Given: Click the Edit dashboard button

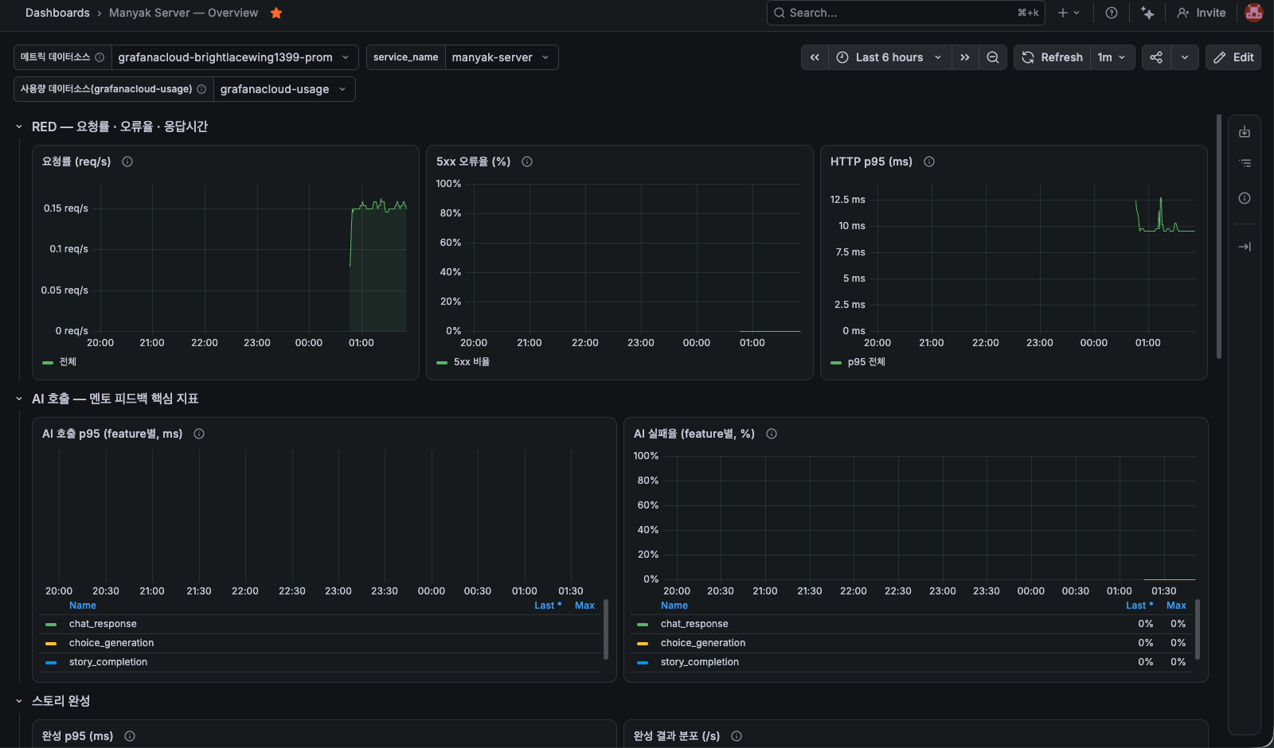Looking at the screenshot, I should 1233,57.
